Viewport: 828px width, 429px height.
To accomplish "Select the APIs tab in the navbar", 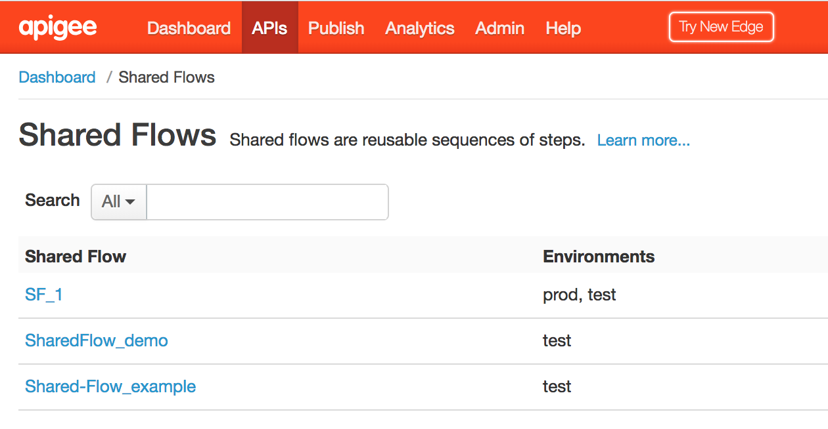I will coord(269,28).
